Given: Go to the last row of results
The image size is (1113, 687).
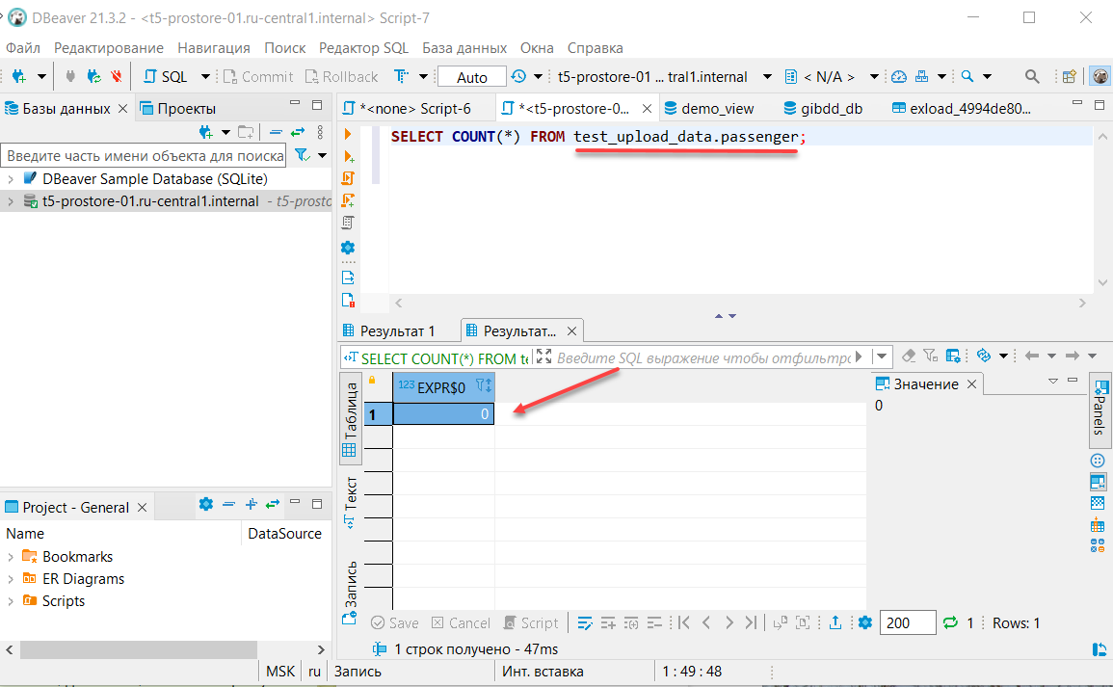Looking at the screenshot, I should tap(752, 623).
